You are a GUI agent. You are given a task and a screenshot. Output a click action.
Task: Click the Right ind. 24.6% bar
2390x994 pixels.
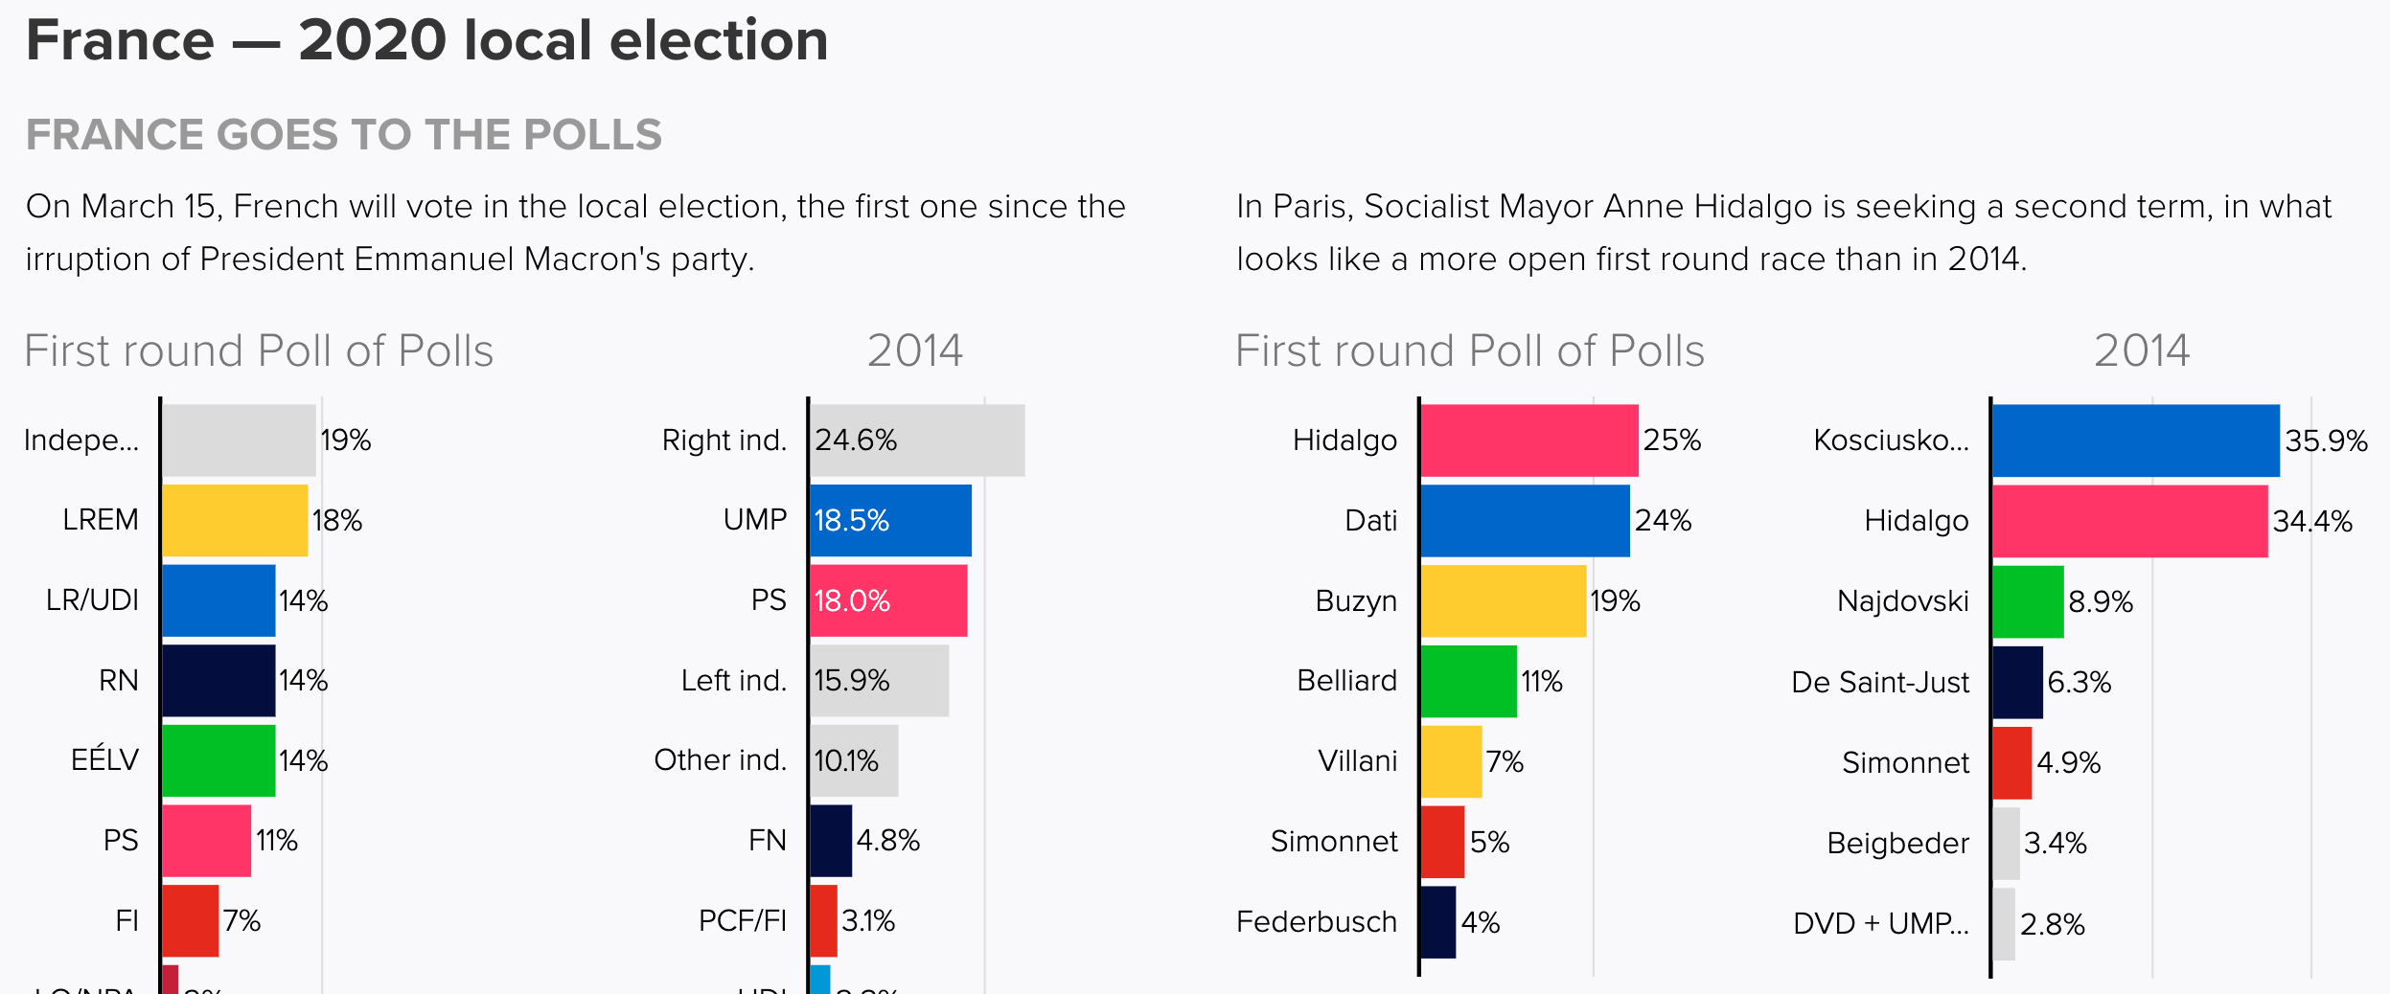coord(917,441)
